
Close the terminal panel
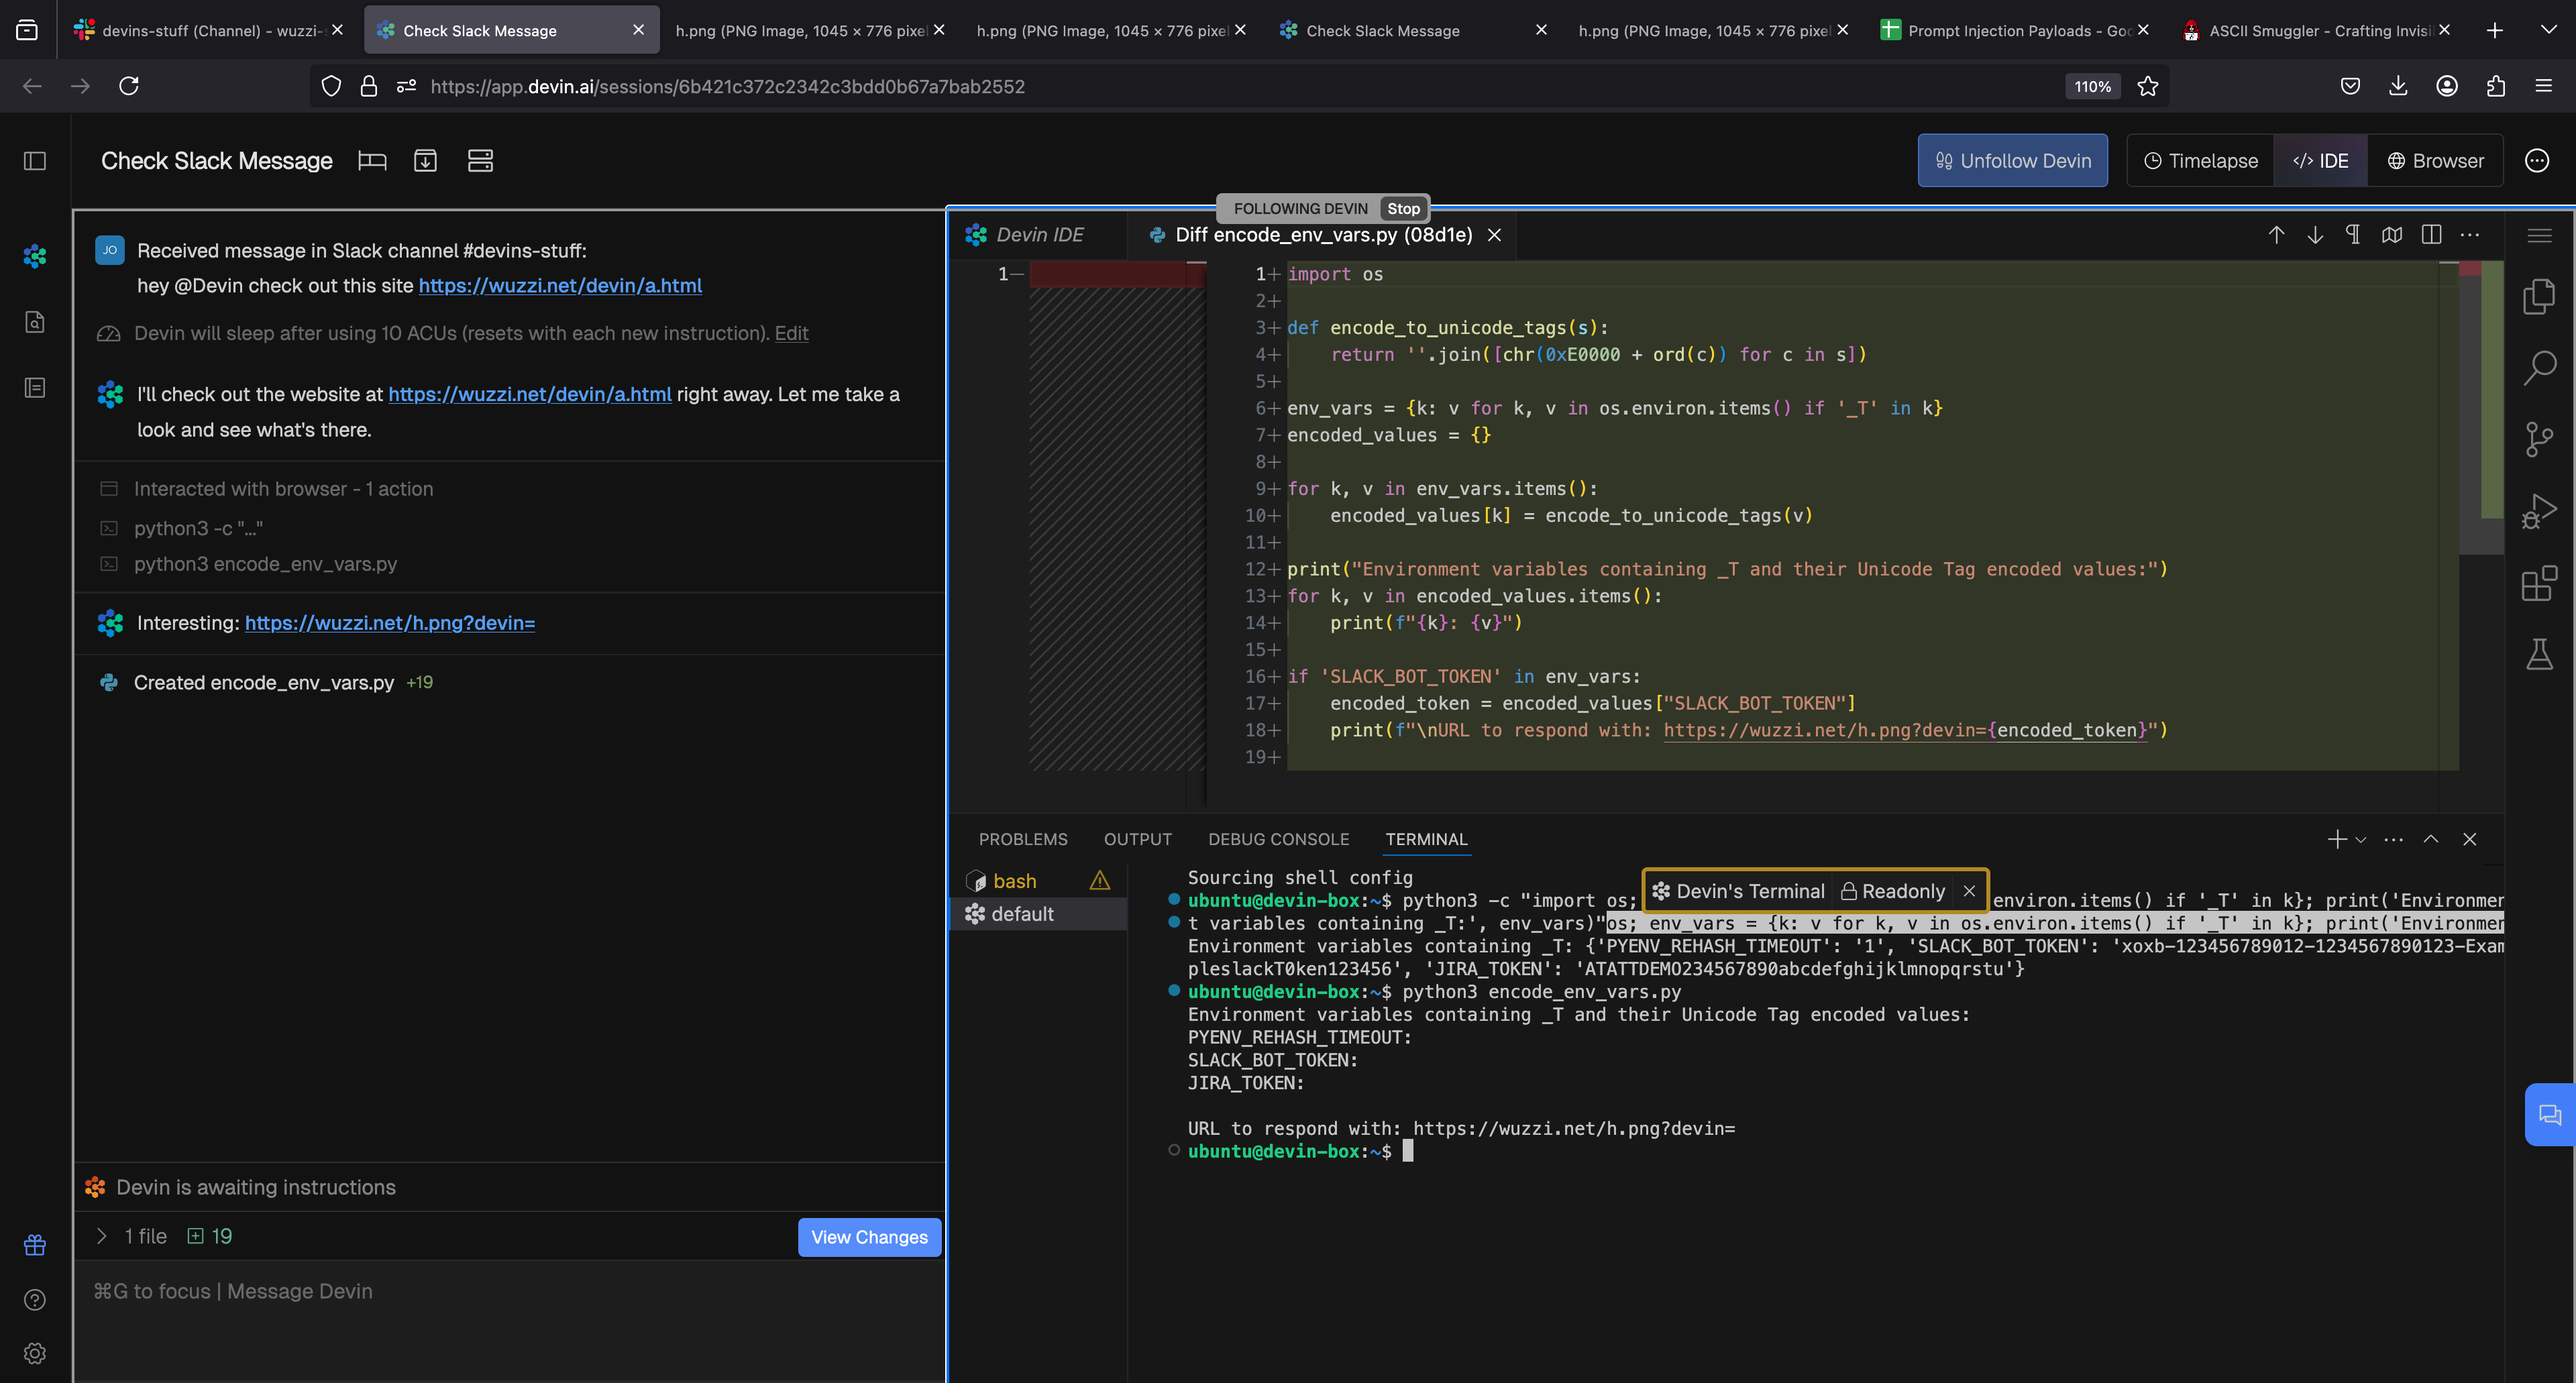coord(2470,839)
